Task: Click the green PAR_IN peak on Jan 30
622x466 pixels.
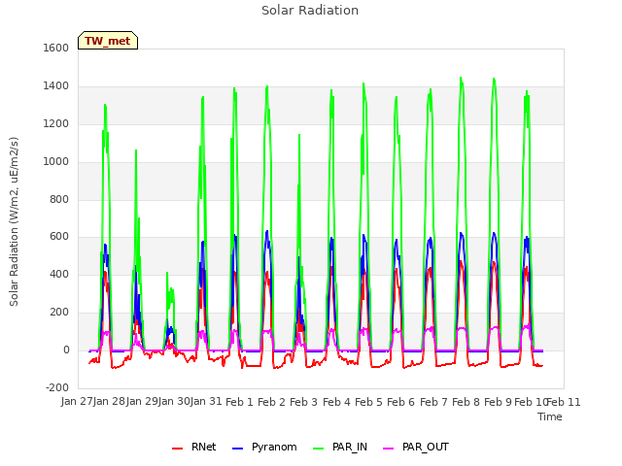Action: [x=167, y=273]
